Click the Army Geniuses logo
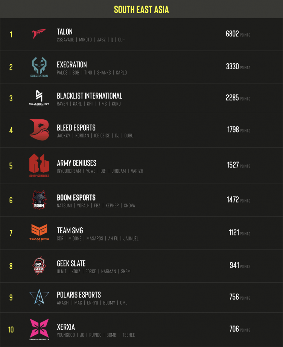The image size is (283, 347). tap(39, 165)
